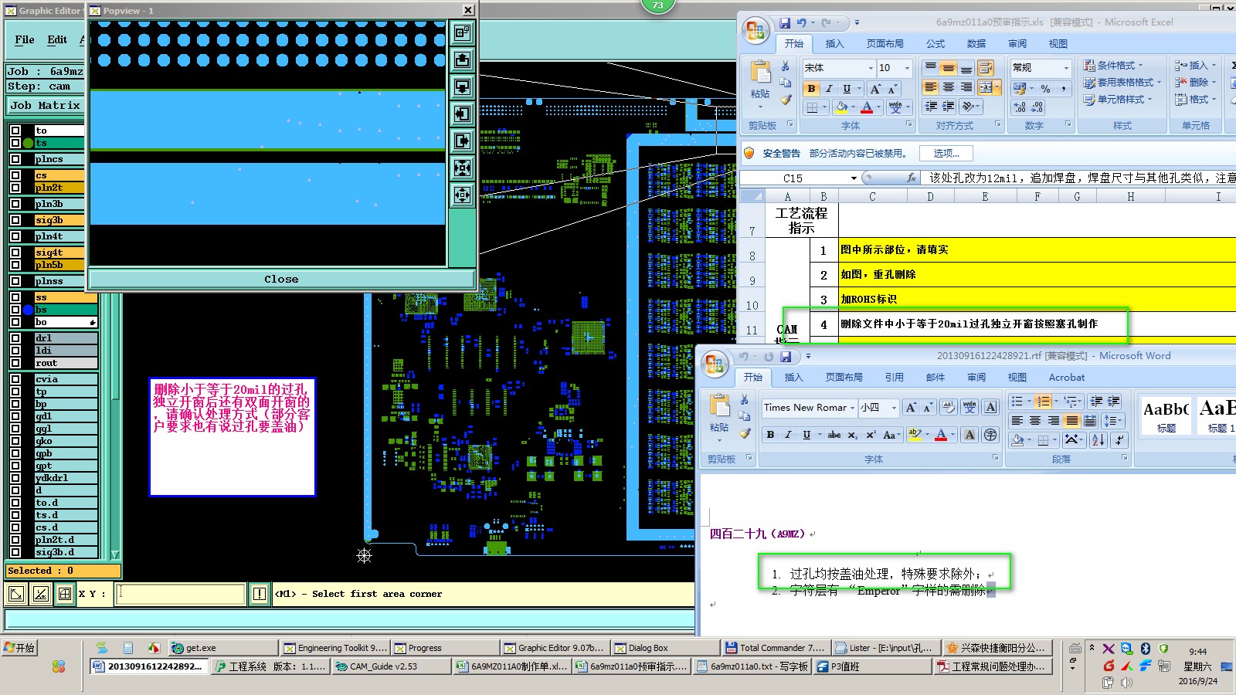
Task: Click Excel Bold button
Action: [811, 89]
